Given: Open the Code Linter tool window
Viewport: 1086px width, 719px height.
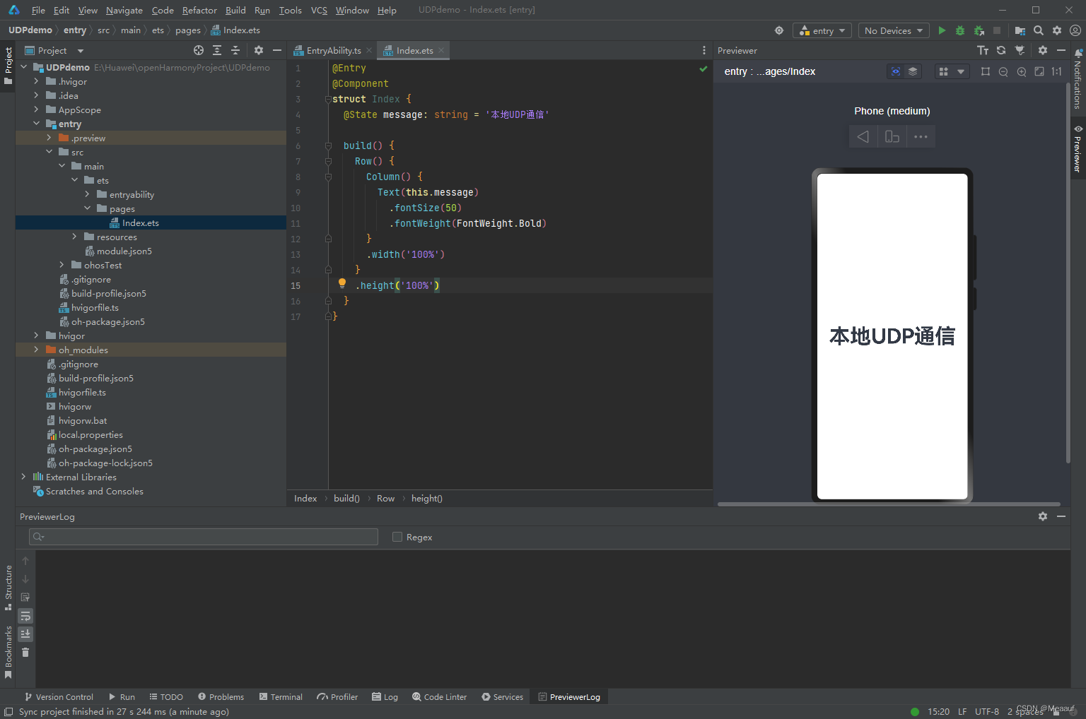Looking at the screenshot, I should (440, 696).
